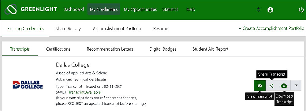Click + Create Accomplishment Portfolio link
The image size is (306, 111).
click(x=271, y=29)
